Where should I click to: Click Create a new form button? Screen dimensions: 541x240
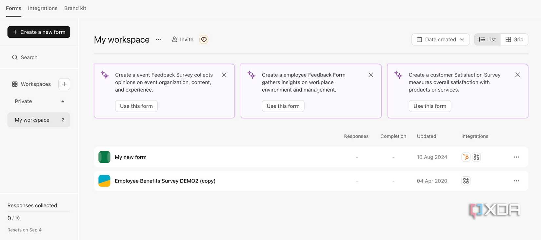[x=39, y=32]
